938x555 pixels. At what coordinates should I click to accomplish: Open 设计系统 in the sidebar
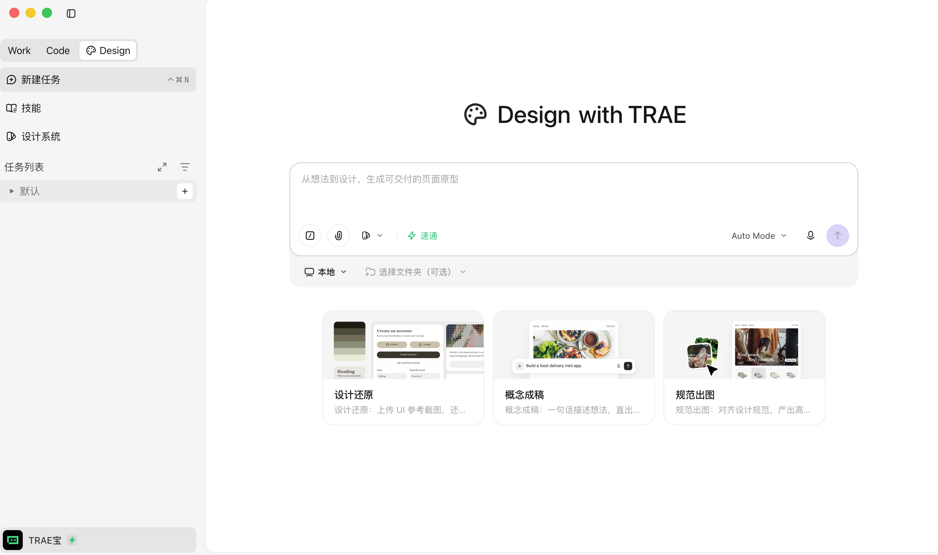(x=98, y=136)
